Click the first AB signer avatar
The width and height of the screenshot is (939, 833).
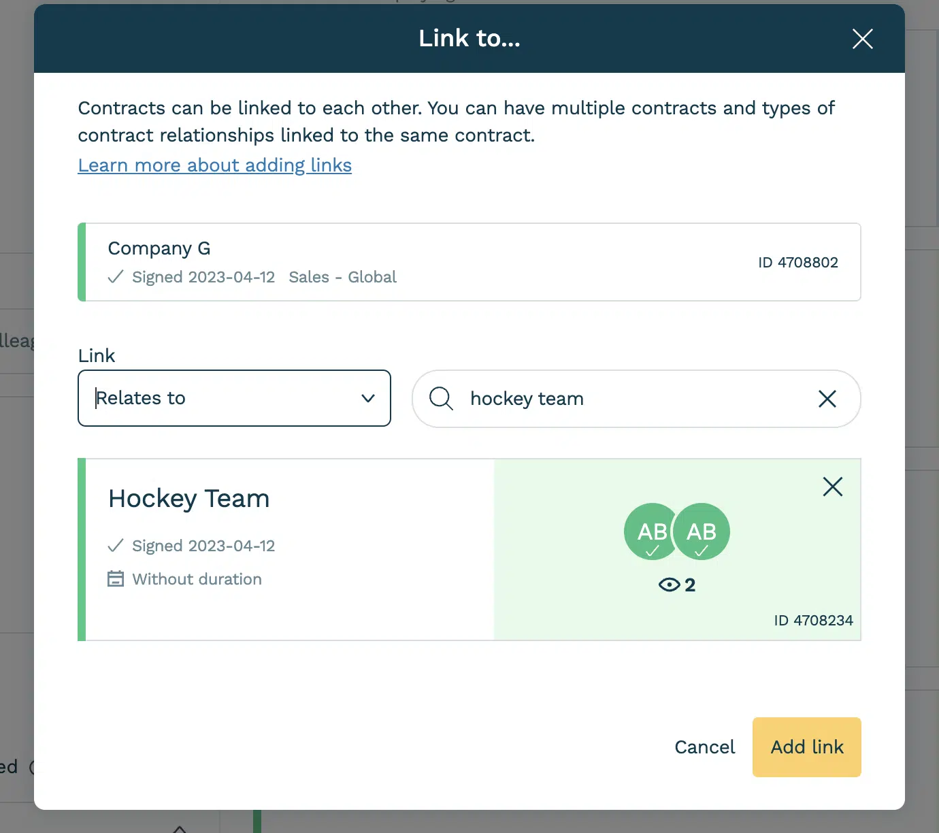click(x=648, y=532)
